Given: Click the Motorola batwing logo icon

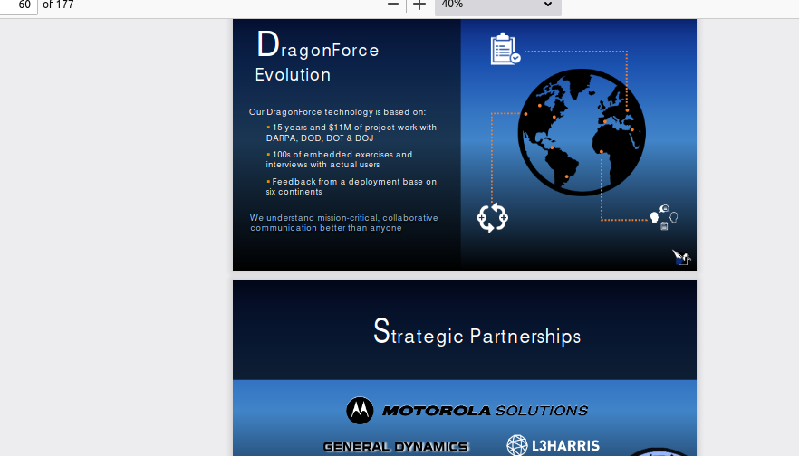Looking at the screenshot, I should [360, 410].
